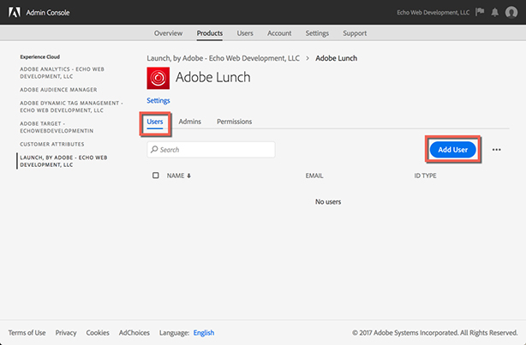Open the user profile avatar

click(511, 12)
